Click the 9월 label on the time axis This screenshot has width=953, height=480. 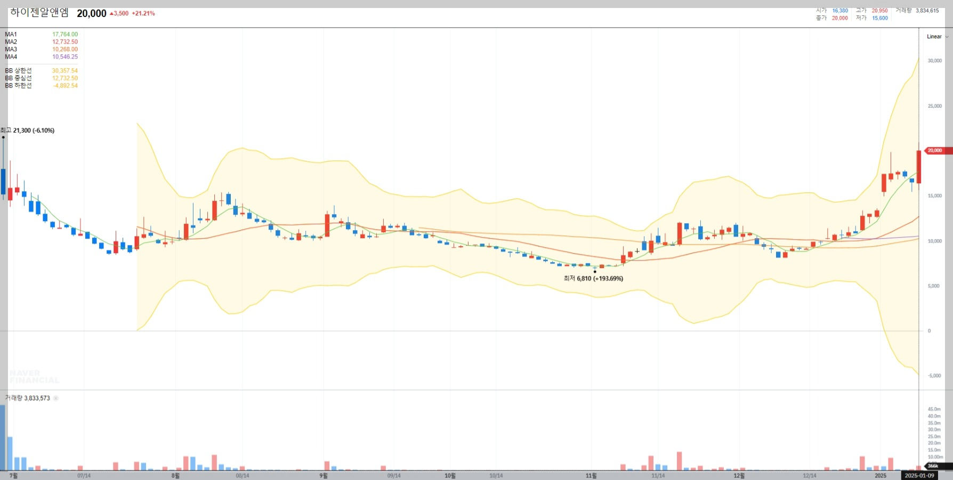[324, 475]
